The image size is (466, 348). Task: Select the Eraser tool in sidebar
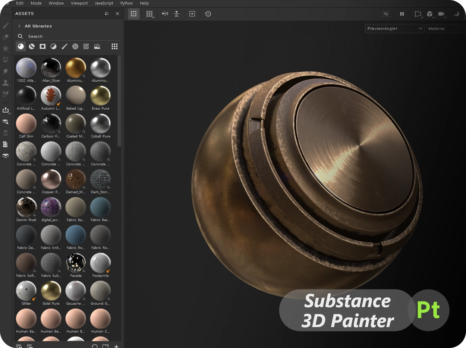pos(5,37)
